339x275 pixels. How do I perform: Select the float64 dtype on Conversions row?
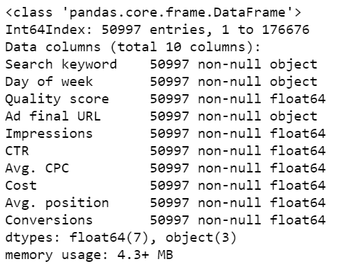click(x=298, y=220)
